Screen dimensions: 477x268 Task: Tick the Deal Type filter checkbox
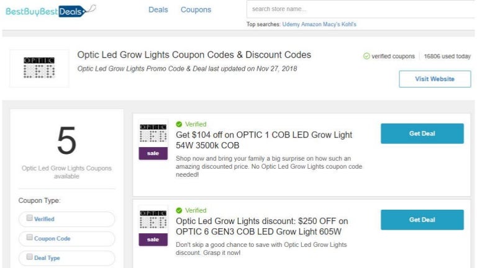(x=29, y=257)
